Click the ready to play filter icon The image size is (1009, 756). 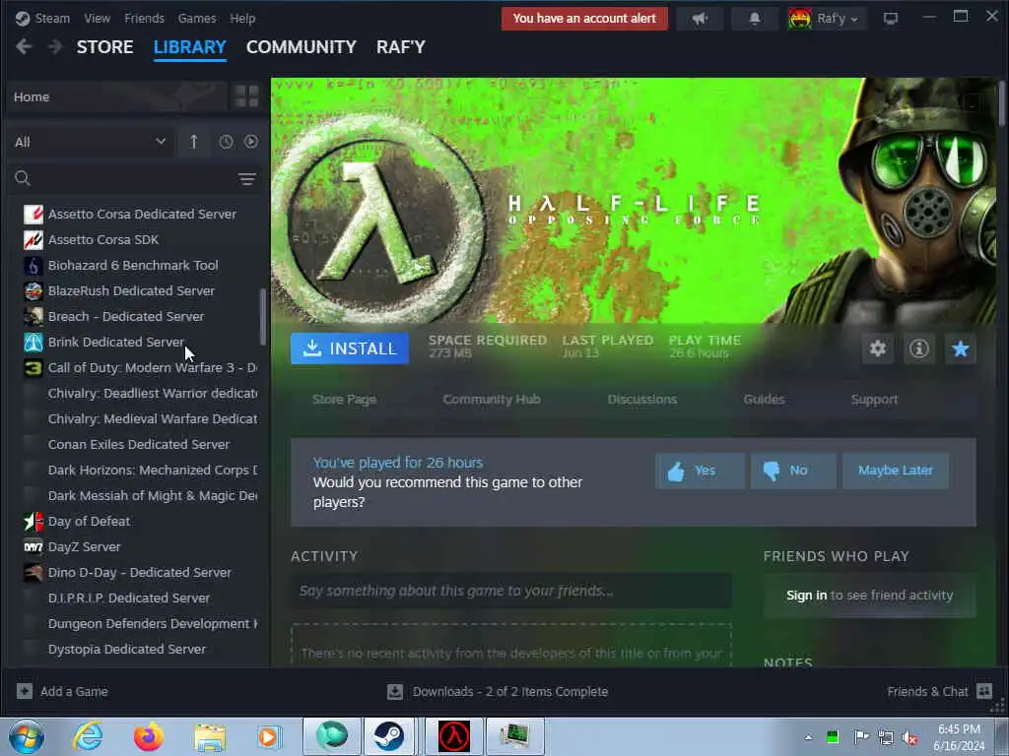(x=251, y=142)
